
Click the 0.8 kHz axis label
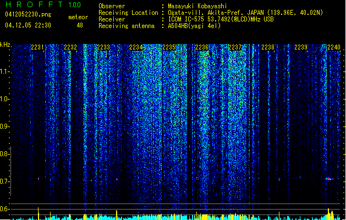click(4, 154)
